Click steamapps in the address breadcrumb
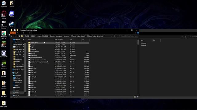 (59, 36)
